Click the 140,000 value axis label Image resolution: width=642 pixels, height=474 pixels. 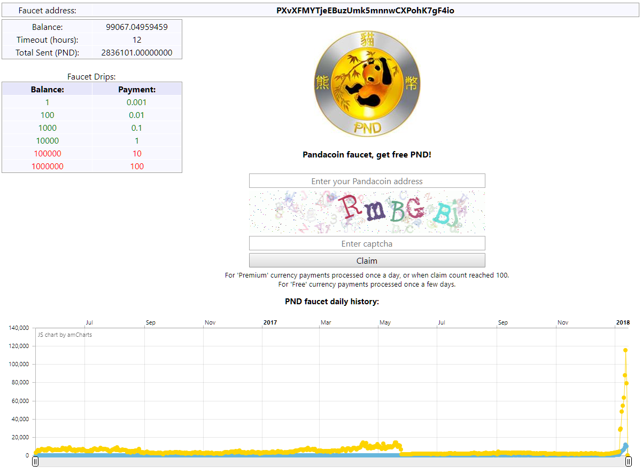pyautogui.click(x=19, y=328)
